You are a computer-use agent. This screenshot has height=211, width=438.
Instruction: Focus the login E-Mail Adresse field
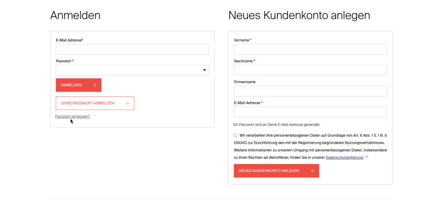tap(132, 49)
